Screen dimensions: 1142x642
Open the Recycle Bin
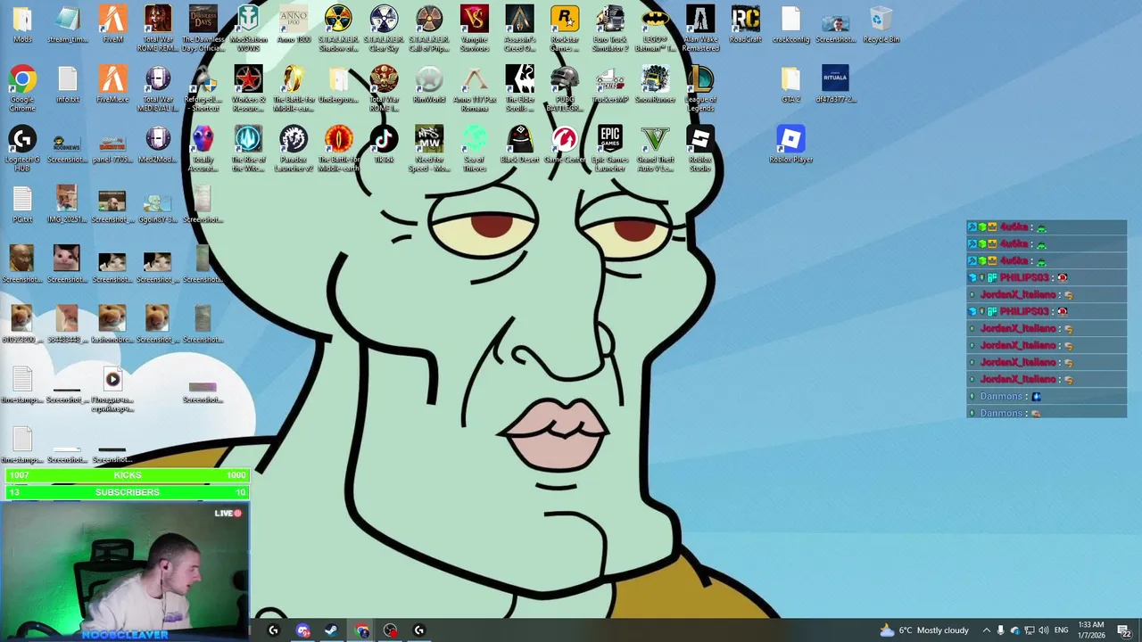click(881, 25)
